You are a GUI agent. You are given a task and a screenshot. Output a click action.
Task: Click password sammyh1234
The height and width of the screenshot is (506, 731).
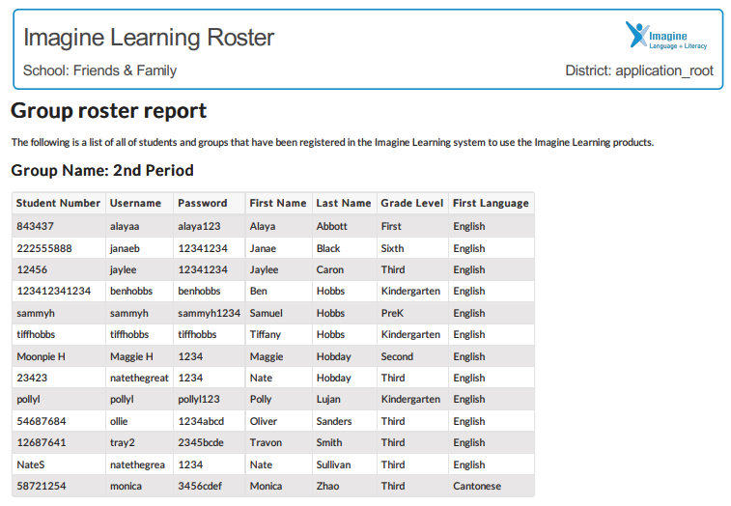(x=209, y=313)
